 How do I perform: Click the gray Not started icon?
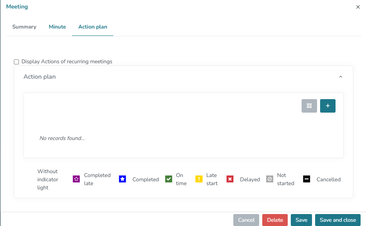(270, 179)
